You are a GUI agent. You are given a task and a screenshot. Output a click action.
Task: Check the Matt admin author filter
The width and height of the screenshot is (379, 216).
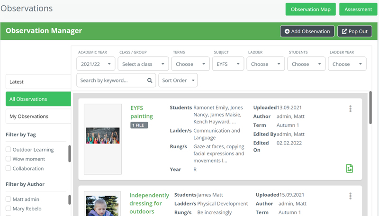pyautogui.click(x=9, y=199)
